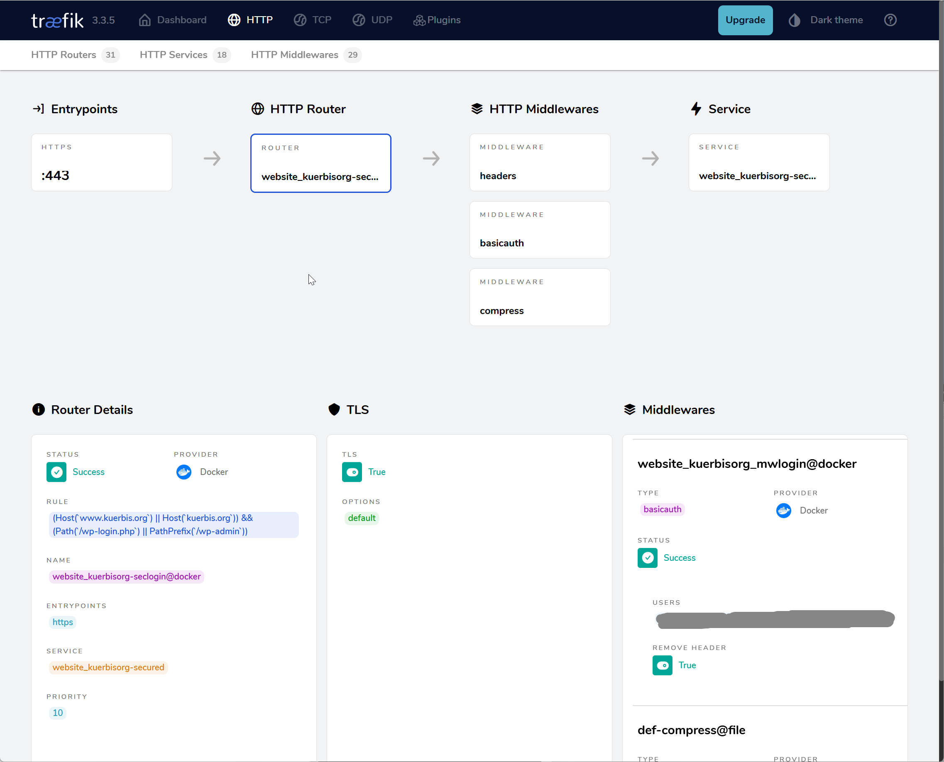
Task: Click the Router Details info icon
Action: 39,409
